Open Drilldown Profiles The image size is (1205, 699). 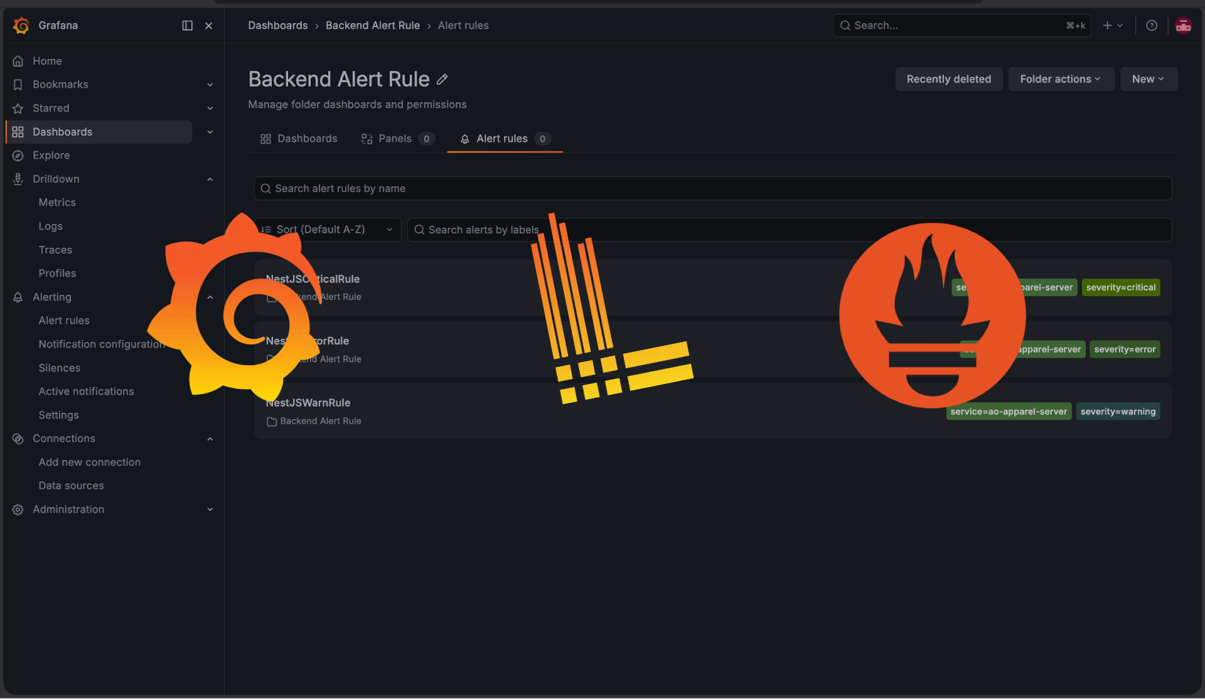click(57, 273)
